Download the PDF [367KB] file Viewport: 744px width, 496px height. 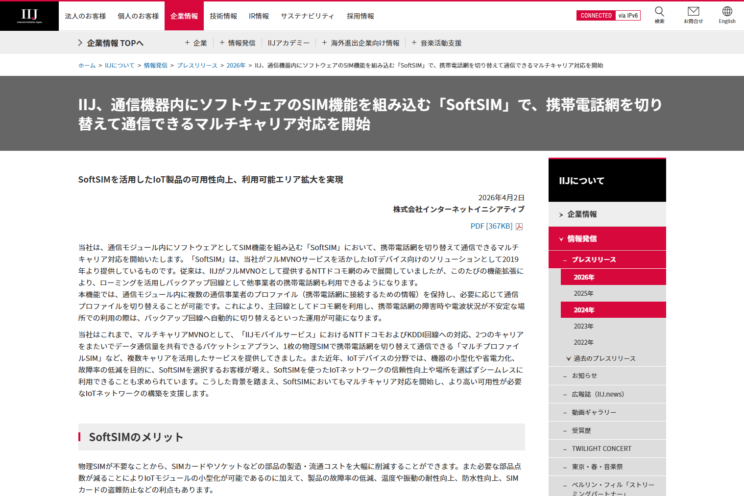click(491, 226)
